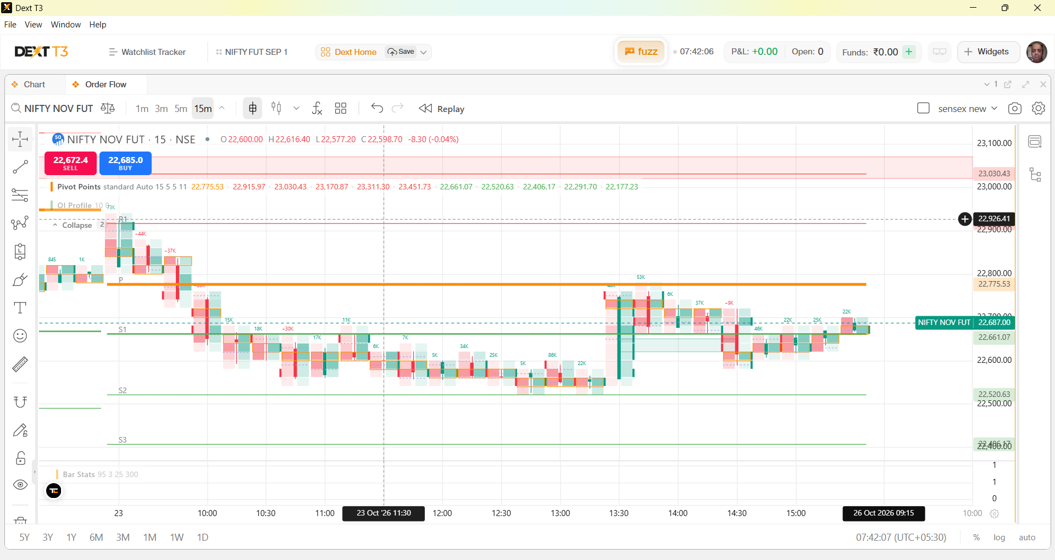Select the ruler measure tool
1055x560 pixels.
(x=20, y=364)
